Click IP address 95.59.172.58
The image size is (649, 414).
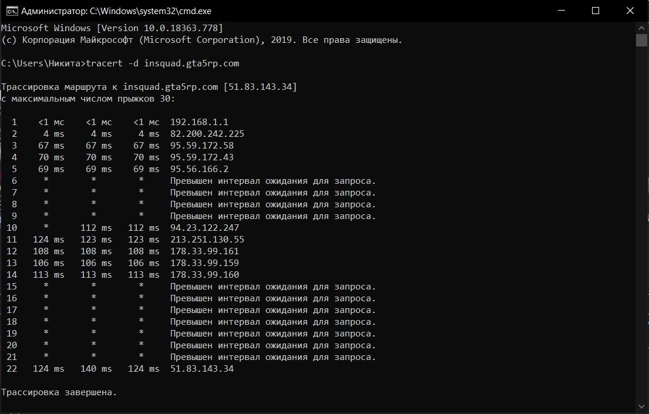point(202,145)
